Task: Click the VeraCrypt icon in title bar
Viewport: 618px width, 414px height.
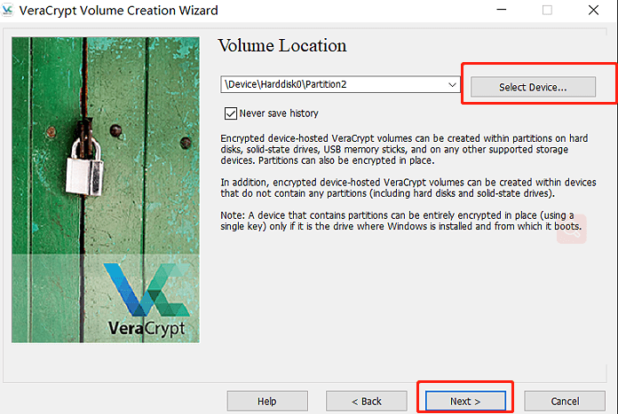Action: pos(7,10)
